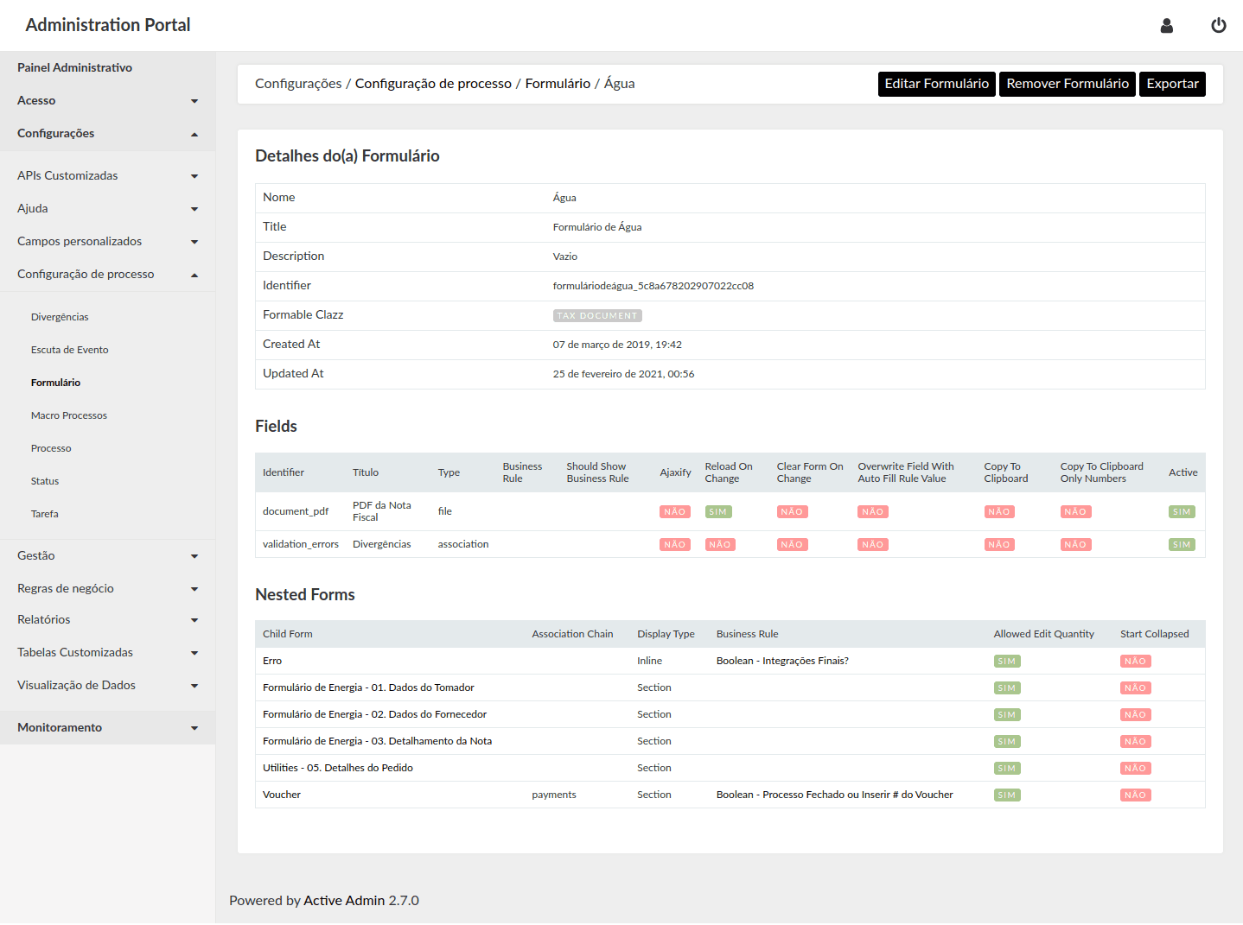The height and width of the screenshot is (925, 1243).
Task: Expand Tabelas Customizadas submenu arrow
Action: (x=194, y=653)
